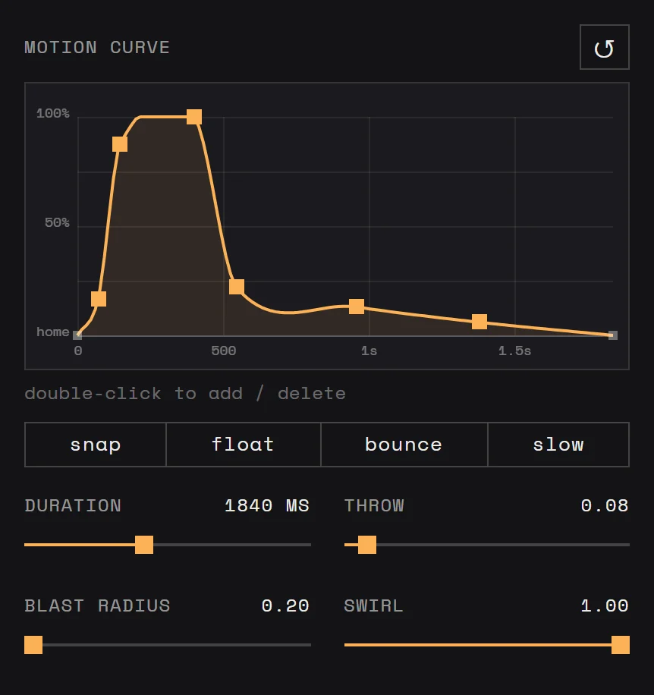
Task: Apply the bounce preset
Action: point(404,445)
